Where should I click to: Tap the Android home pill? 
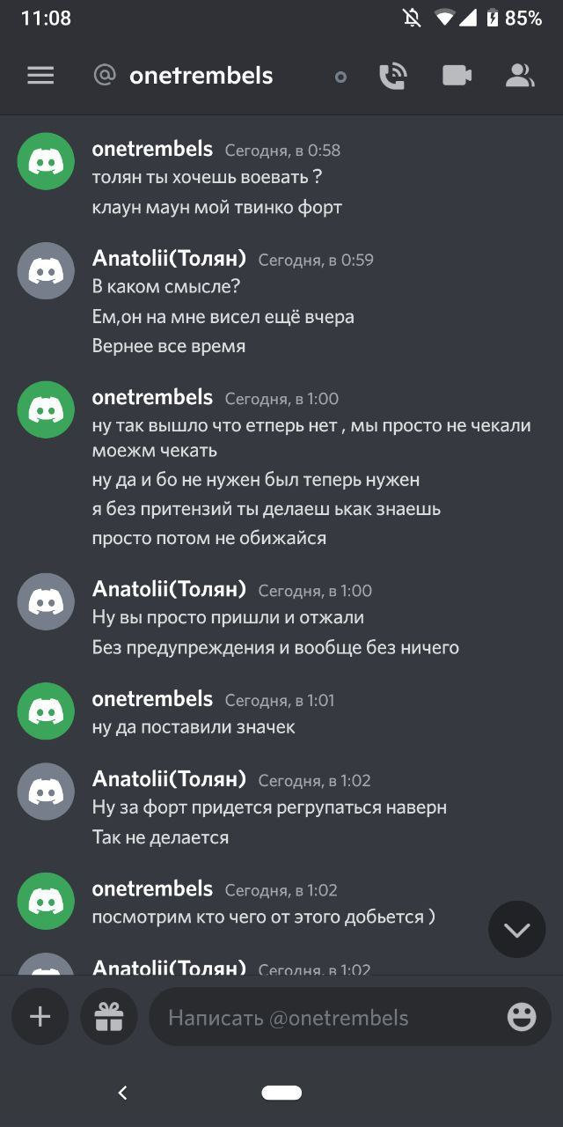click(x=281, y=1093)
